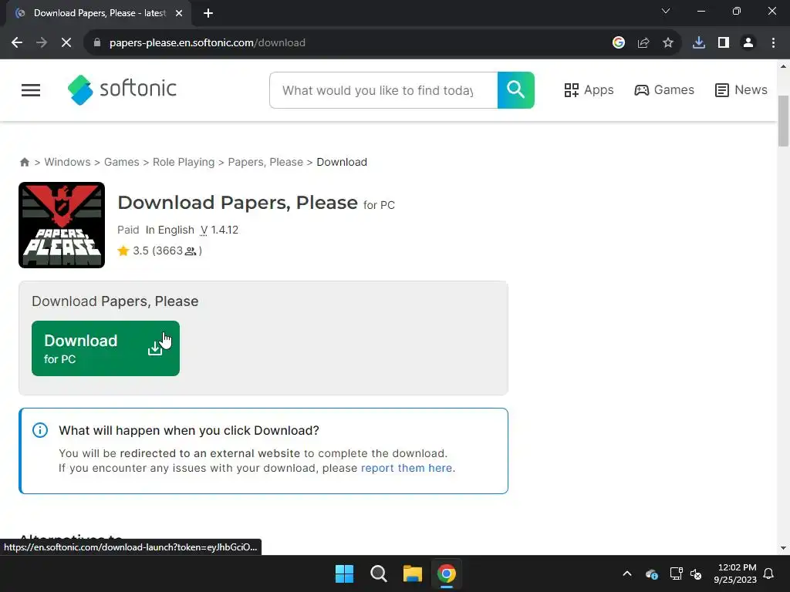
Task: Open Chrome downloads icon
Action: point(699,43)
